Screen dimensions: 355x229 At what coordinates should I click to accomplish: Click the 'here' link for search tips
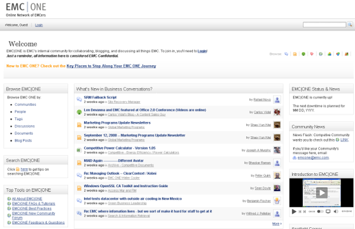24,169
